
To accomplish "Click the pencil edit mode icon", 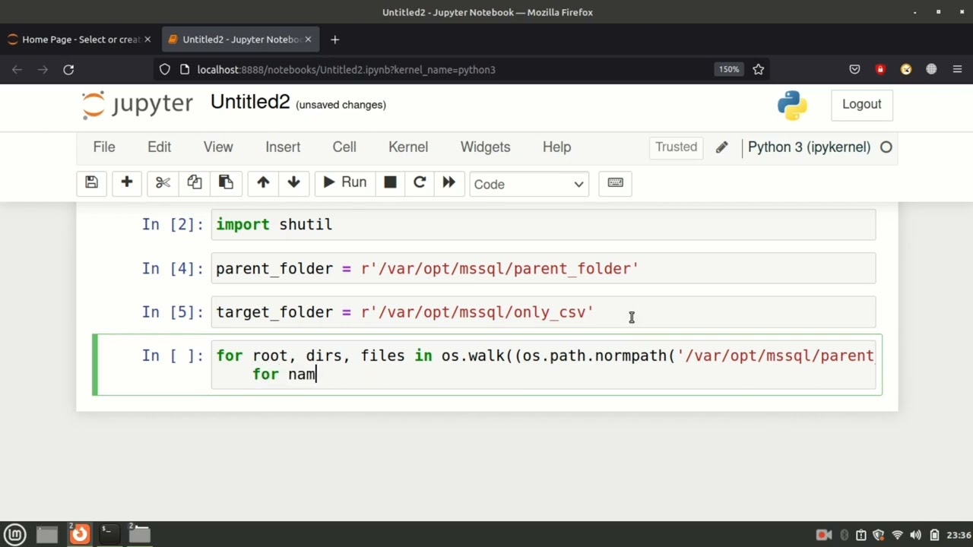I will [721, 147].
